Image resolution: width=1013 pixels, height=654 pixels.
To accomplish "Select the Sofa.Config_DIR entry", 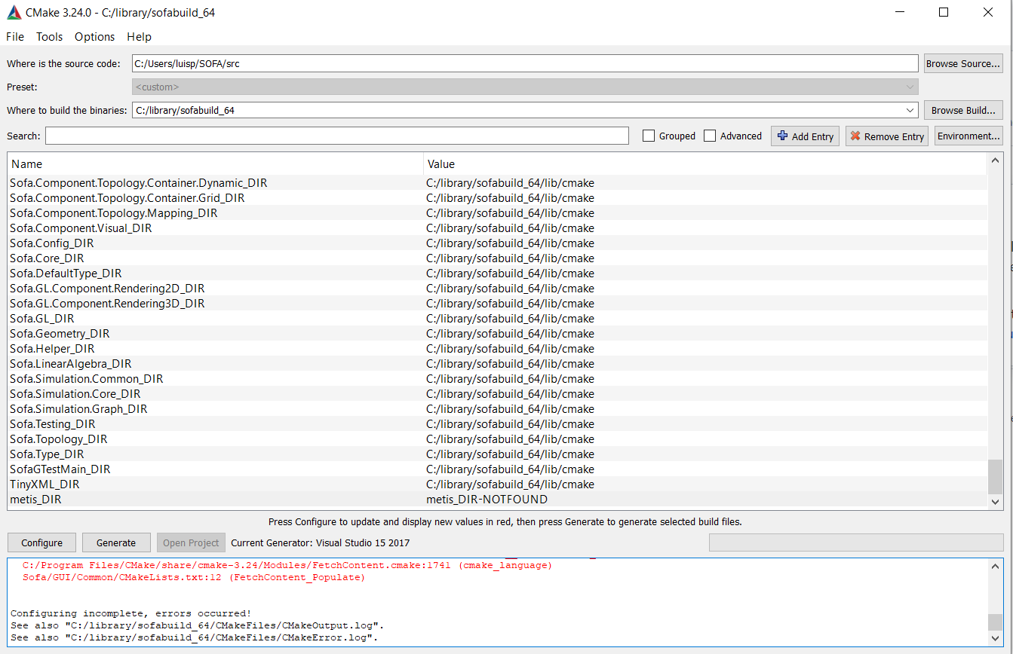I will point(52,243).
